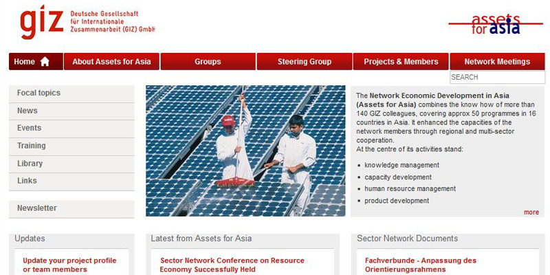This screenshot has width=550, height=275.
Task: Go to the Training section
Action: click(x=32, y=146)
